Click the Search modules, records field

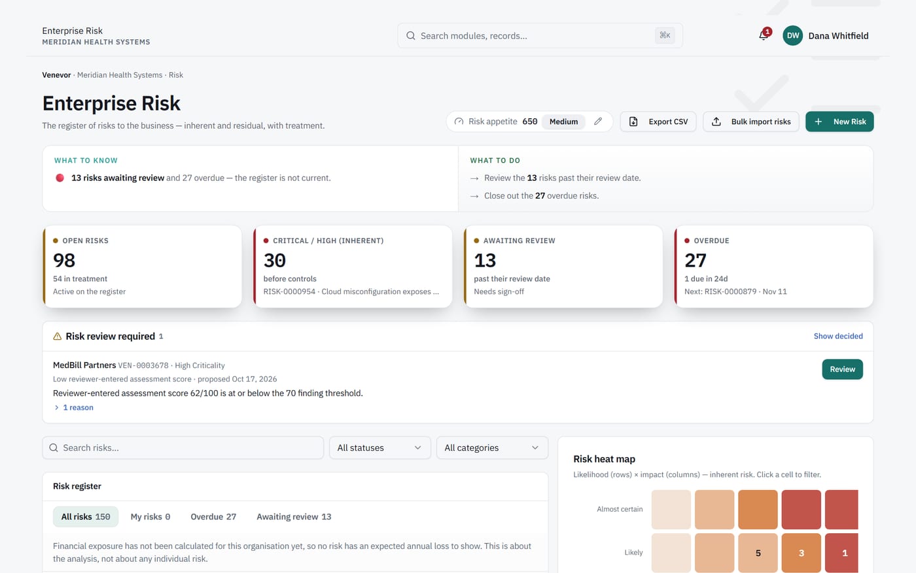[x=540, y=36]
